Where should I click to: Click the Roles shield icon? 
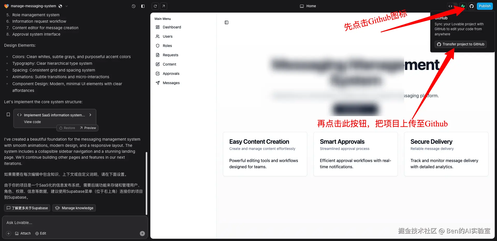(158, 46)
